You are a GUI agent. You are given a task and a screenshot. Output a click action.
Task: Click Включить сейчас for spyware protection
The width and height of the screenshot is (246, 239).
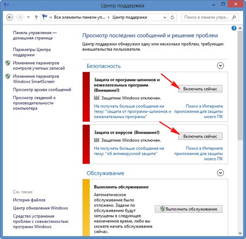pyautogui.click(x=200, y=89)
